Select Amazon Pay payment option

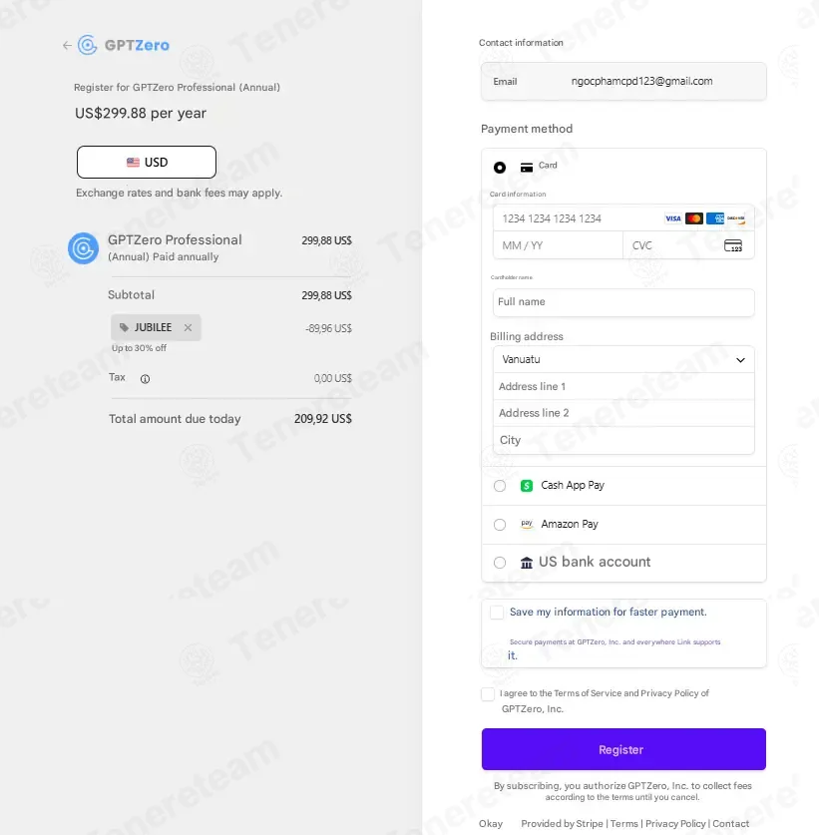point(500,525)
